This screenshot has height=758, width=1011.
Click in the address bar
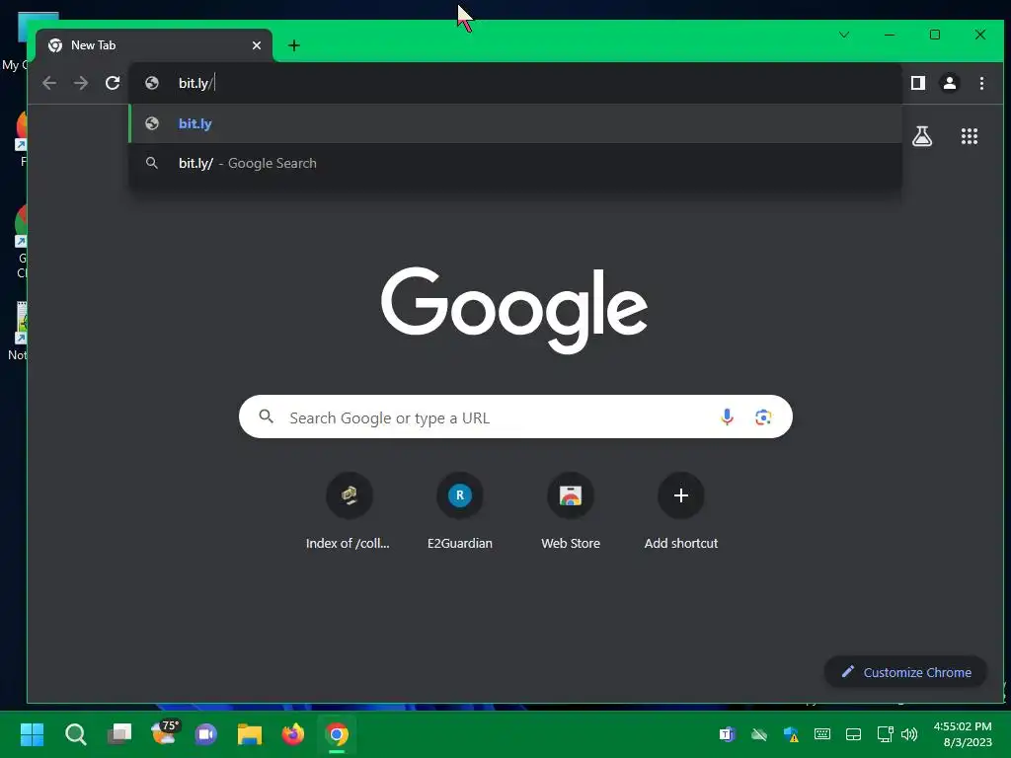(515, 83)
